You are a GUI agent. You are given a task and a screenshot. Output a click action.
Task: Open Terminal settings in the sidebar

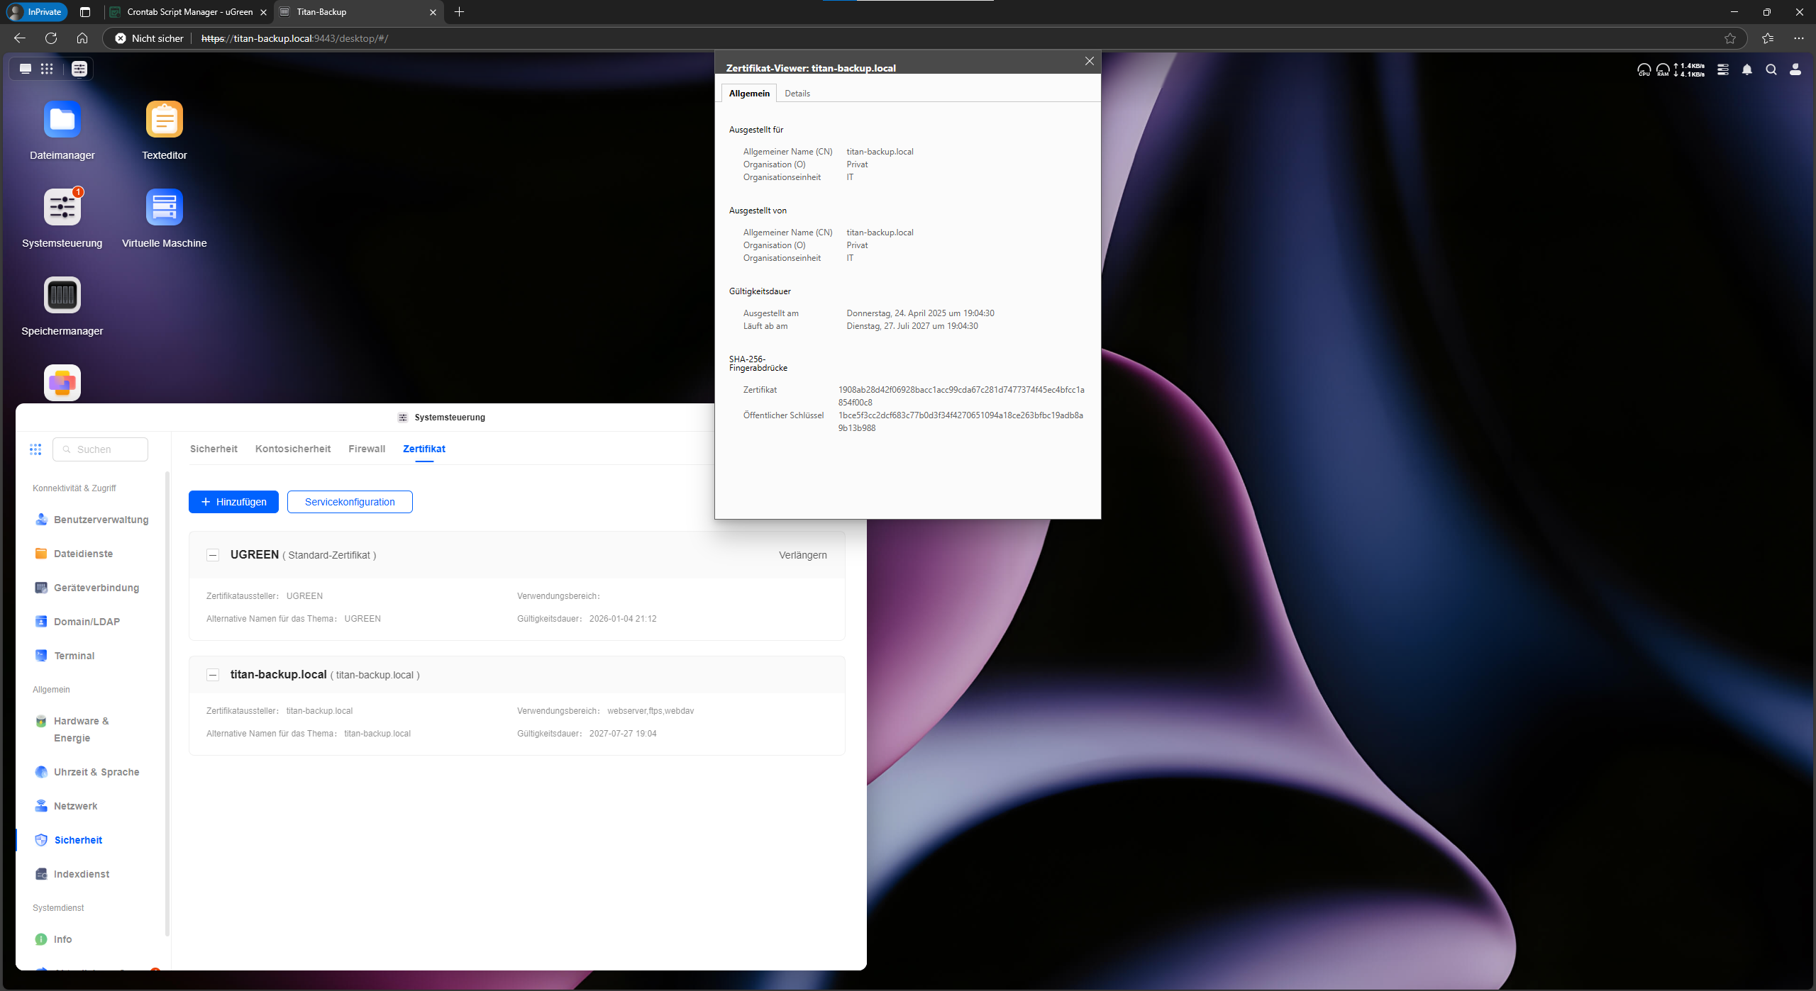[65, 656]
